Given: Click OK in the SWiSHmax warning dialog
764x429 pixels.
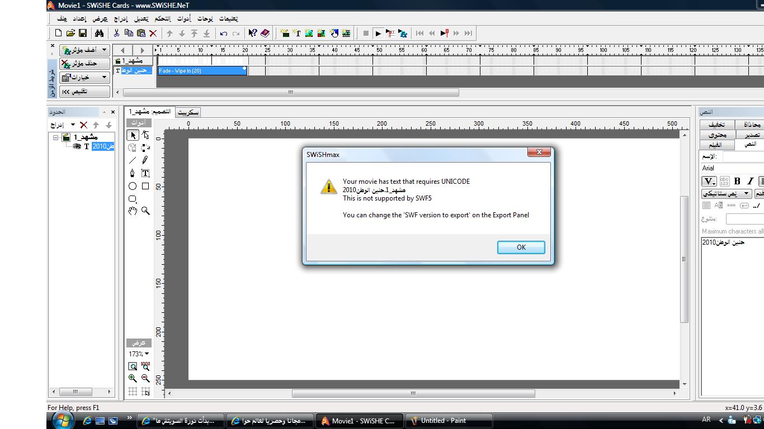Looking at the screenshot, I should [x=521, y=247].
